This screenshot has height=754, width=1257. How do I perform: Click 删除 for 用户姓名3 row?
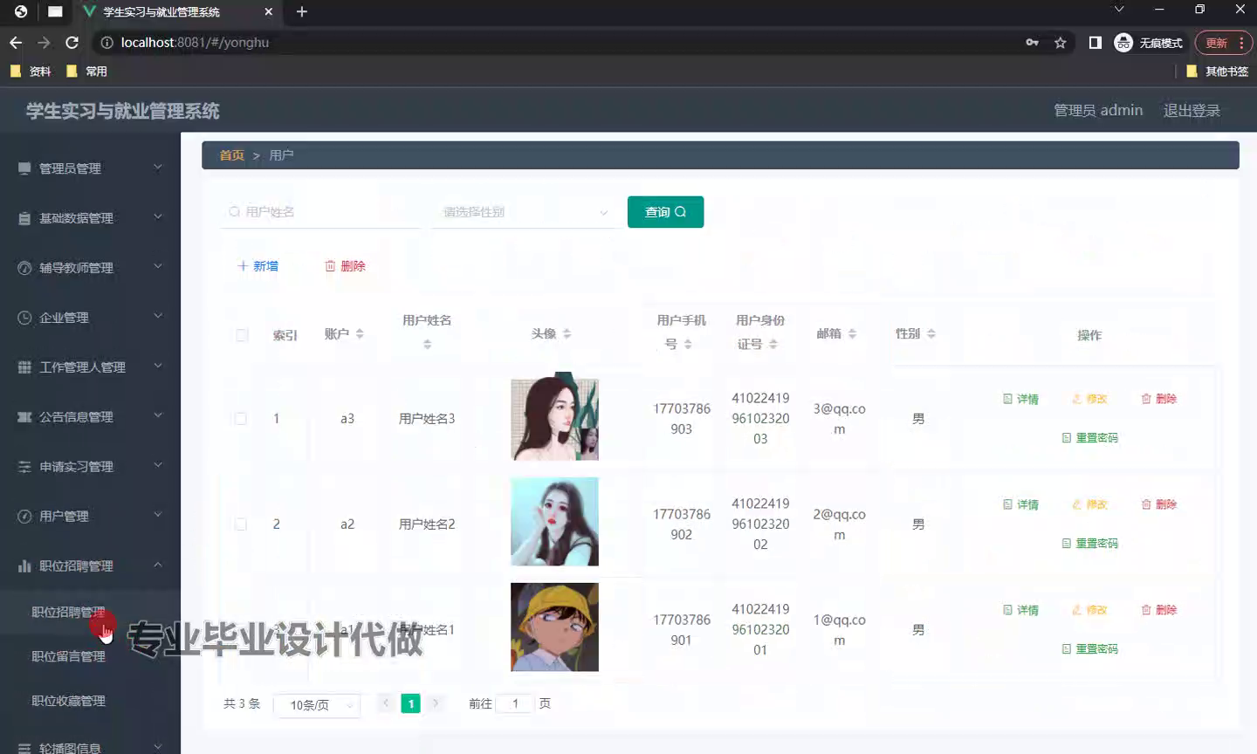click(x=1159, y=399)
